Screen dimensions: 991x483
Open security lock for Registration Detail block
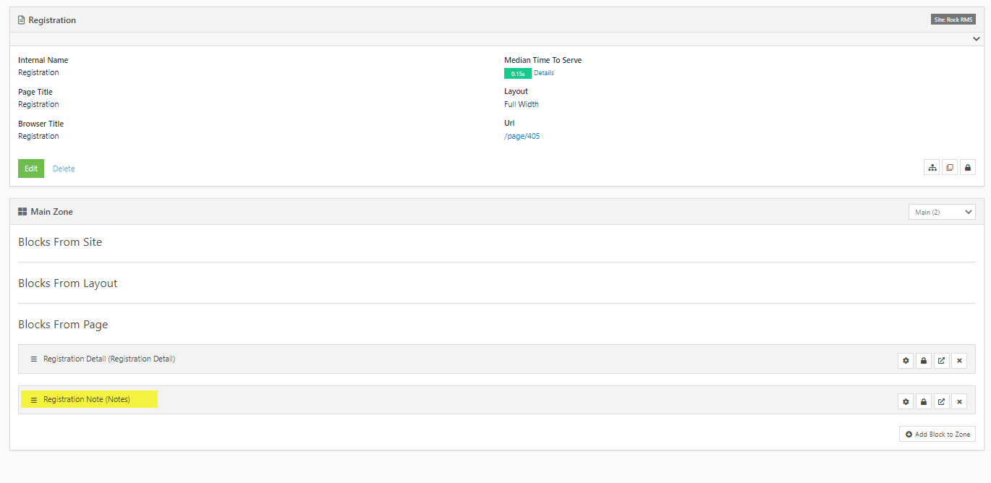923,360
